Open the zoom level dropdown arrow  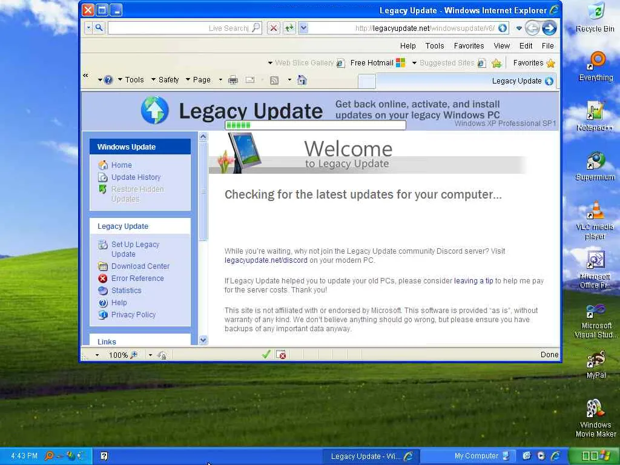(x=97, y=355)
